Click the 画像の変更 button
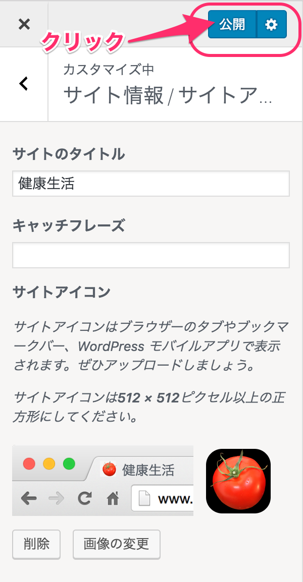The height and width of the screenshot is (582, 303). [x=116, y=544]
